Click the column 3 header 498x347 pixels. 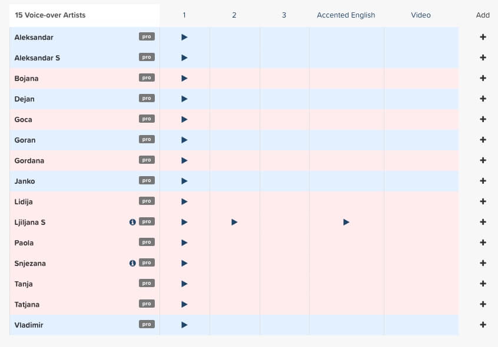(284, 15)
